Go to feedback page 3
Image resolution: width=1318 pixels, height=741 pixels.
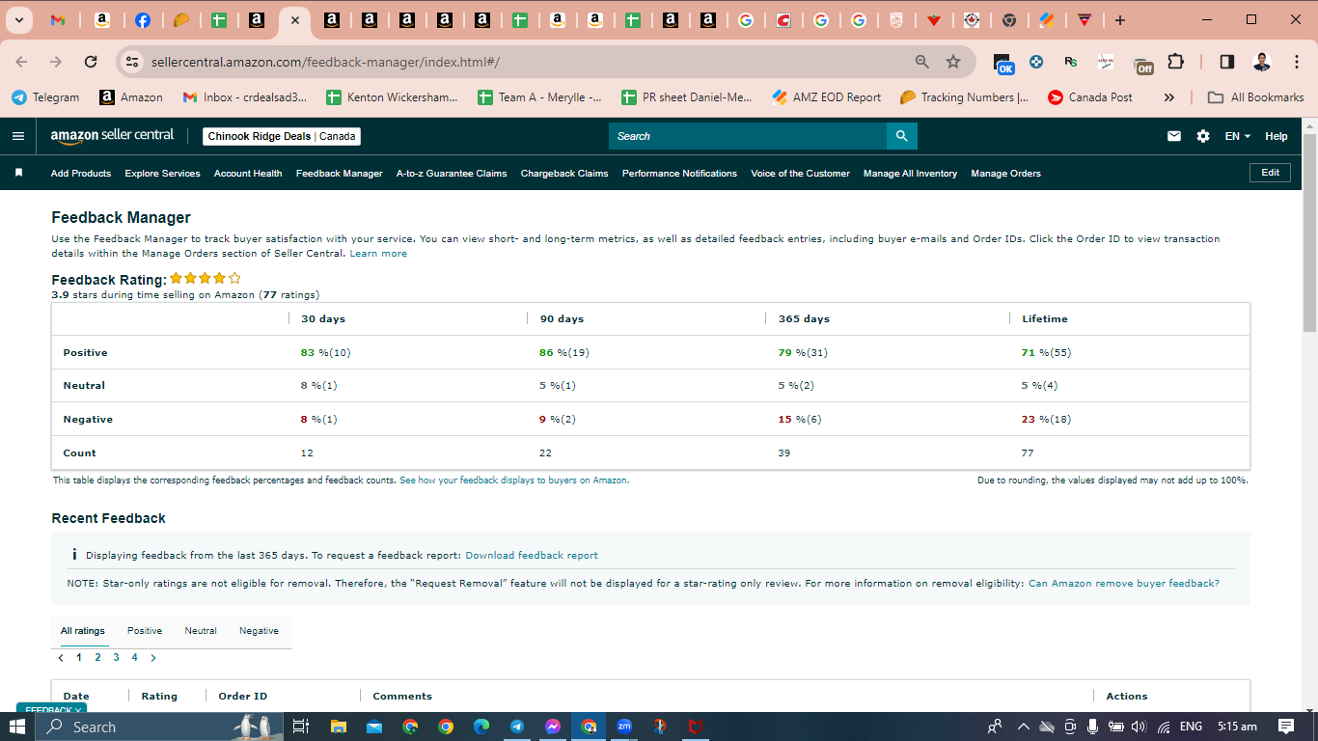(x=116, y=658)
